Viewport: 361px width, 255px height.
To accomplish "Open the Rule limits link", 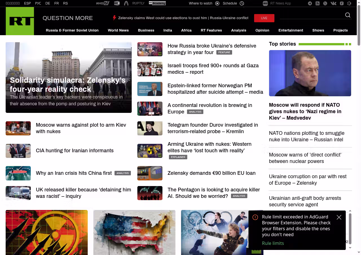I will (x=273, y=243).
